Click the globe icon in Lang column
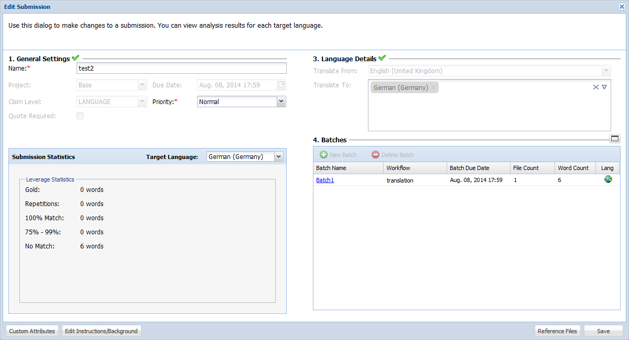Image resolution: width=629 pixels, height=340 pixels. [608, 179]
